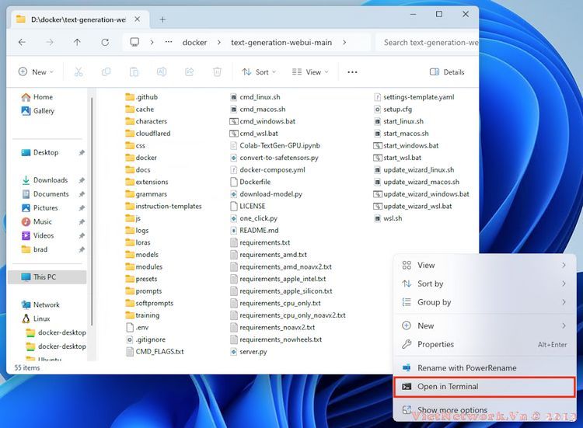Select Rename with PowerRename menu entry
The width and height of the screenshot is (583, 428).
point(466,368)
